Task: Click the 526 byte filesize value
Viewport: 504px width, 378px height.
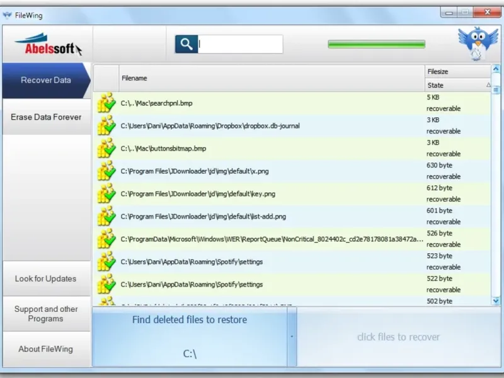Action: coord(439,233)
